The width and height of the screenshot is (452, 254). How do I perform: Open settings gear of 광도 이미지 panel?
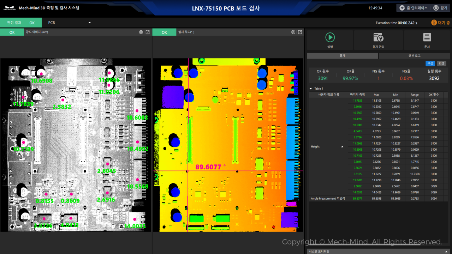click(141, 32)
